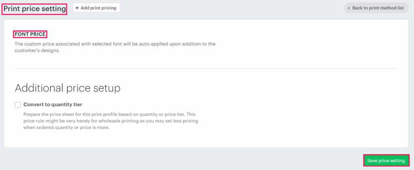Click the word "Add" in the pricing button
The image size is (414, 170).
coord(85,8)
